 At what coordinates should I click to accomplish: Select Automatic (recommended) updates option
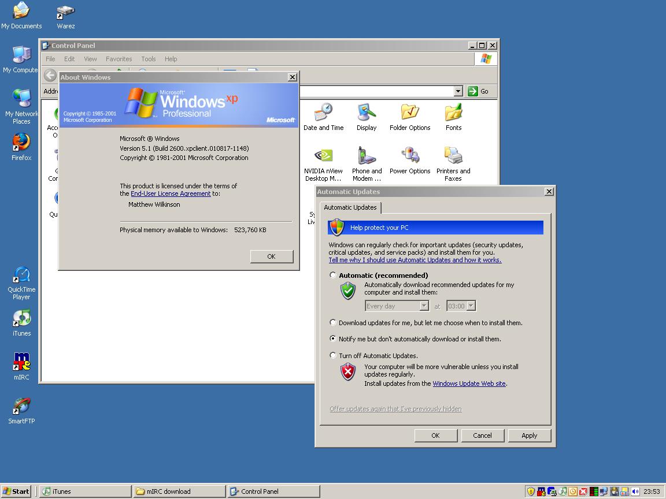click(333, 275)
